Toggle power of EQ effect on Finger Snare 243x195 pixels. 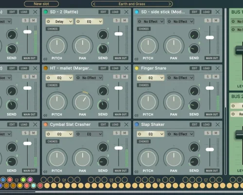(x=139, y=78)
